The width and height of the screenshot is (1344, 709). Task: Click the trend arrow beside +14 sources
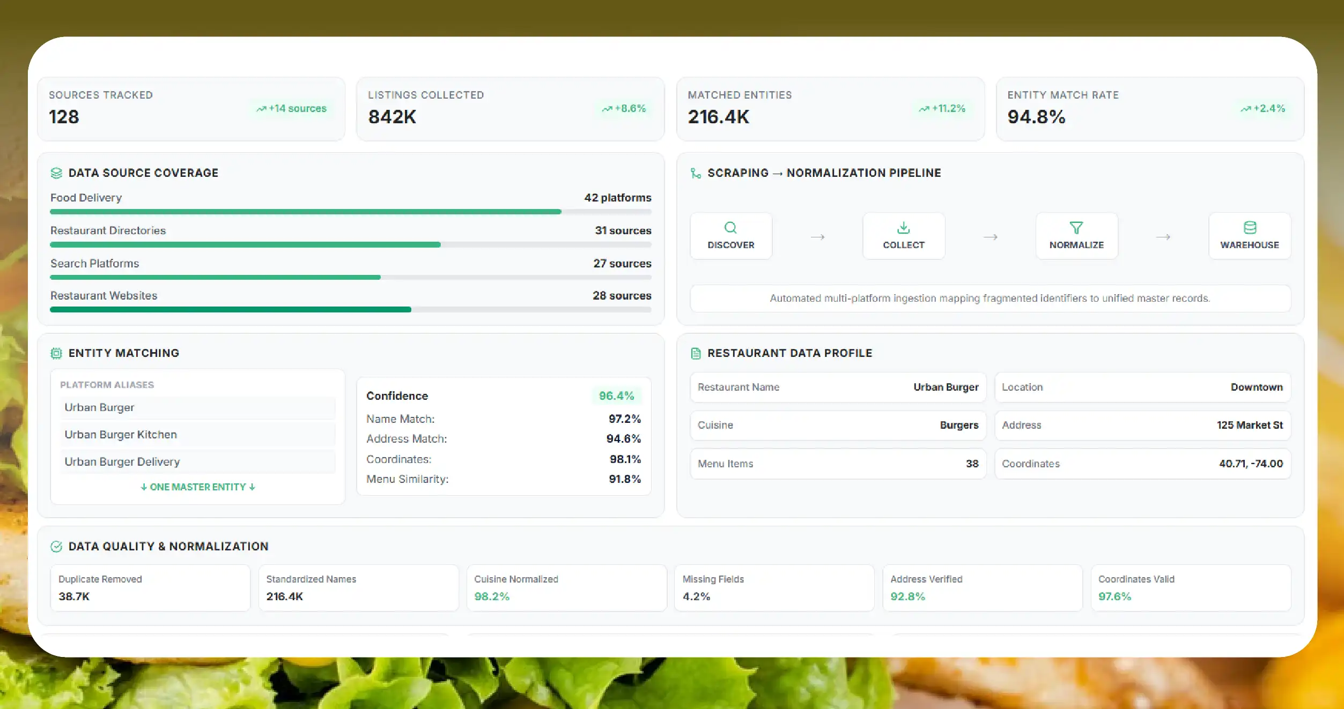tap(261, 109)
